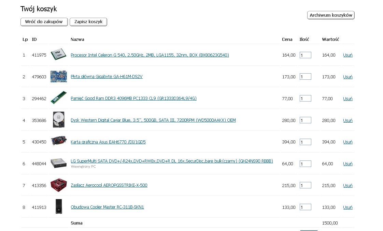Click quantity field for Asus graphics card
Image resolution: width=383 pixels, height=231 pixels.
point(305,142)
